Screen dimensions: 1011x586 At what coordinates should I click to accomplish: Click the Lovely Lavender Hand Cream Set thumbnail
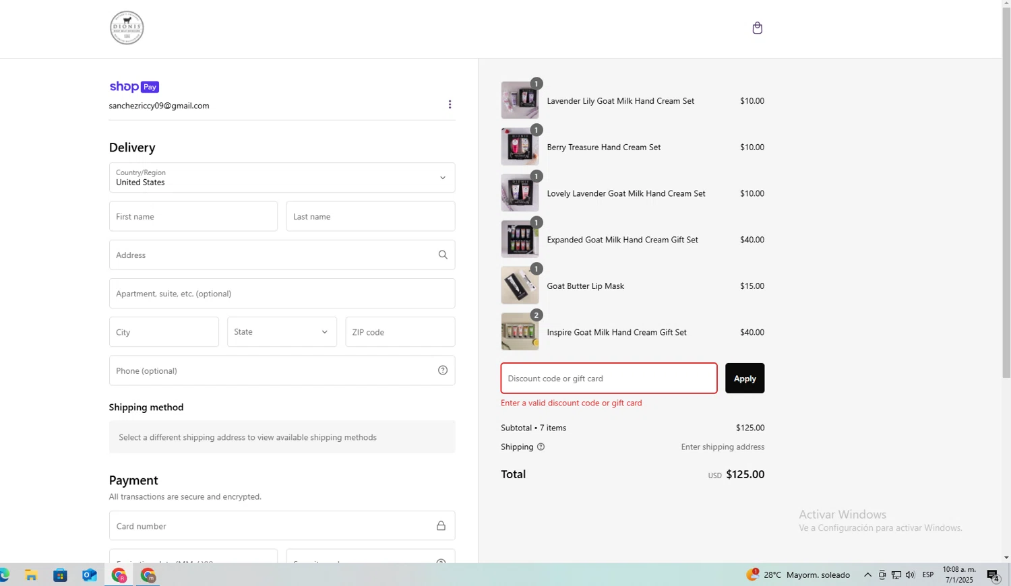point(520,193)
